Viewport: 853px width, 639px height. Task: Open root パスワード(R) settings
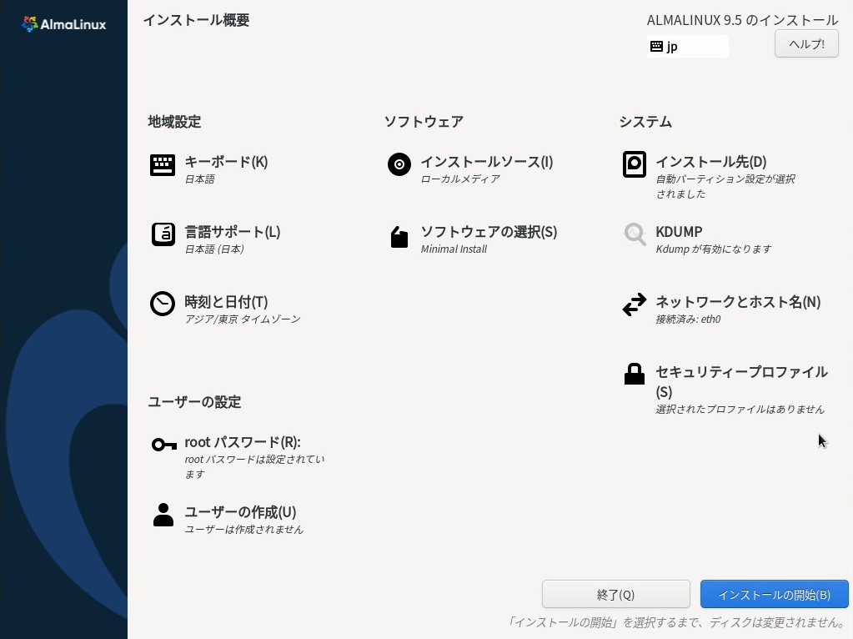point(243,442)
